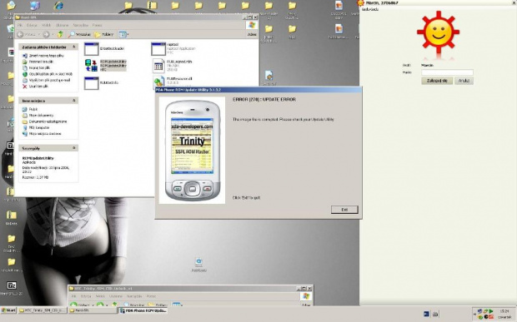Click the Exit button in the error dialog

[344, 210]
